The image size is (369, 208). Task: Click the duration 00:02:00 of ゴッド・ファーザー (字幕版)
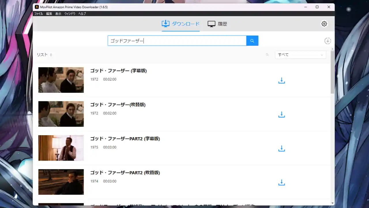pos(110,79)
